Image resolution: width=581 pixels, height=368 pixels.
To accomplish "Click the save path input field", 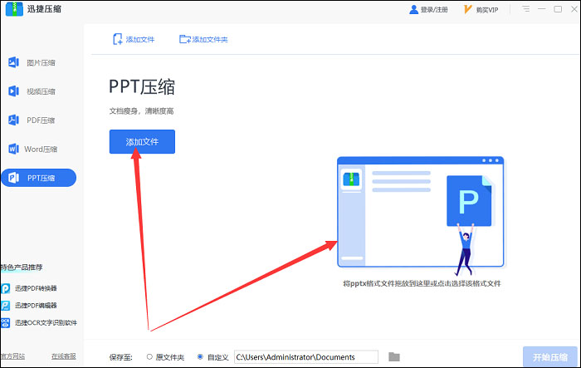I will pos(305,357).
